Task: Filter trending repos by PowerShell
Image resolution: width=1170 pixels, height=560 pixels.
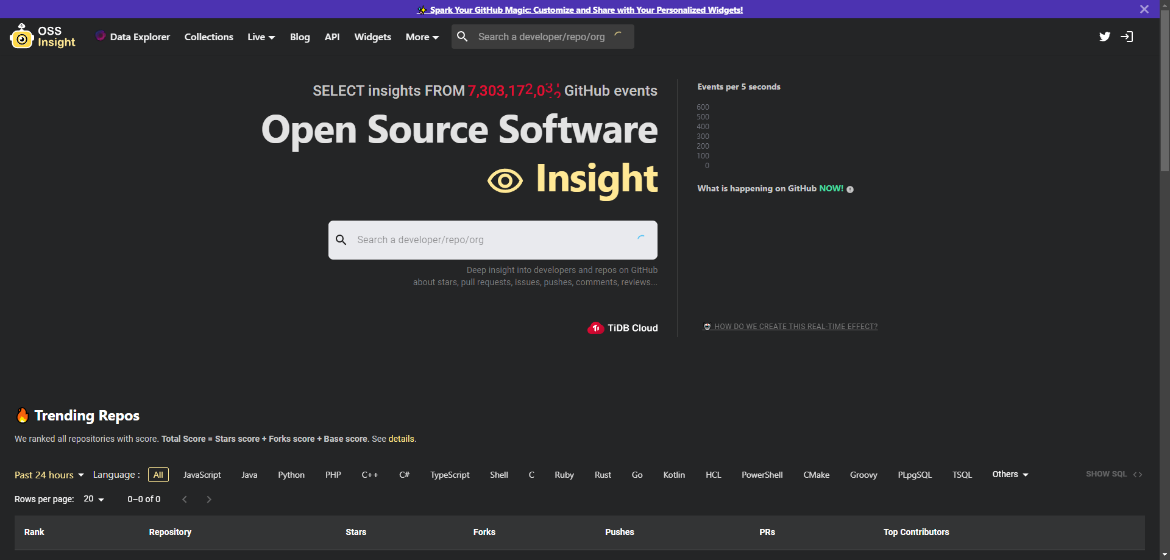Action: (x=762, y=475)
